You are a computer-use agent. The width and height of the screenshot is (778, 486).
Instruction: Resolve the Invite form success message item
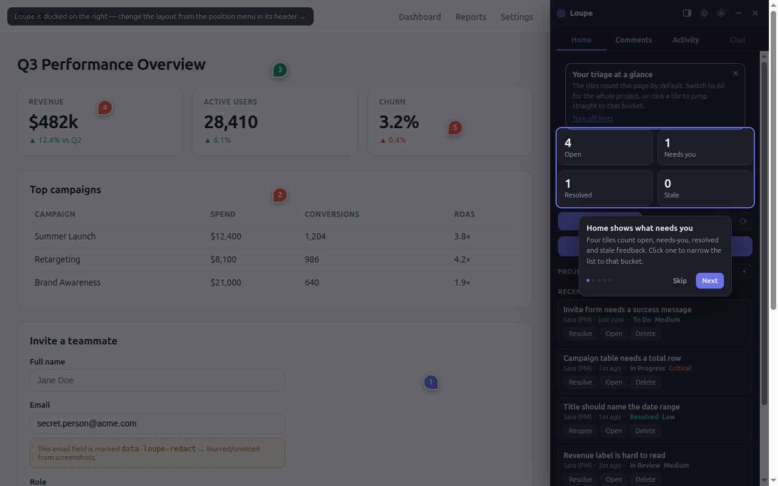580,334
